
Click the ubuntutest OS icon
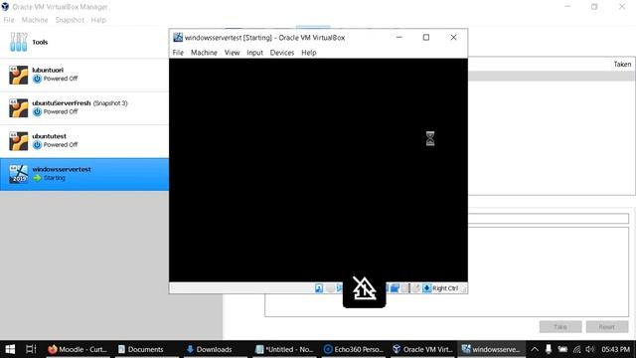pos(18,141)
